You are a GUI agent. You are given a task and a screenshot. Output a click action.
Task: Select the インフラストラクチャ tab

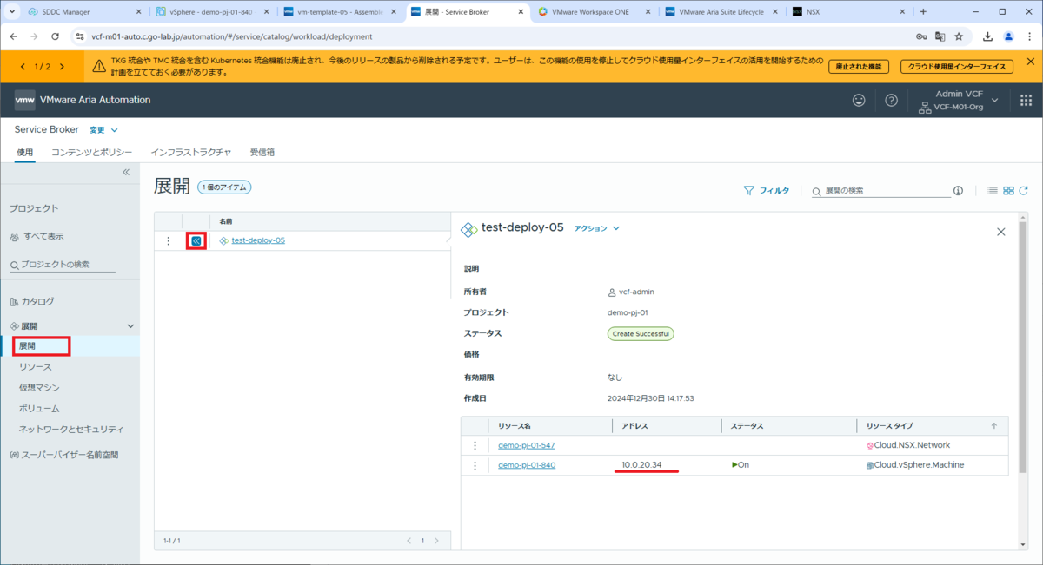click(191, 152)
